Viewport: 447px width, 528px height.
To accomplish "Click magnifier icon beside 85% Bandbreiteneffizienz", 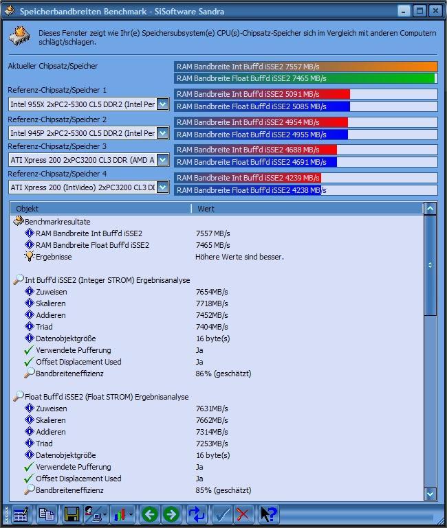I will [30, 490].
